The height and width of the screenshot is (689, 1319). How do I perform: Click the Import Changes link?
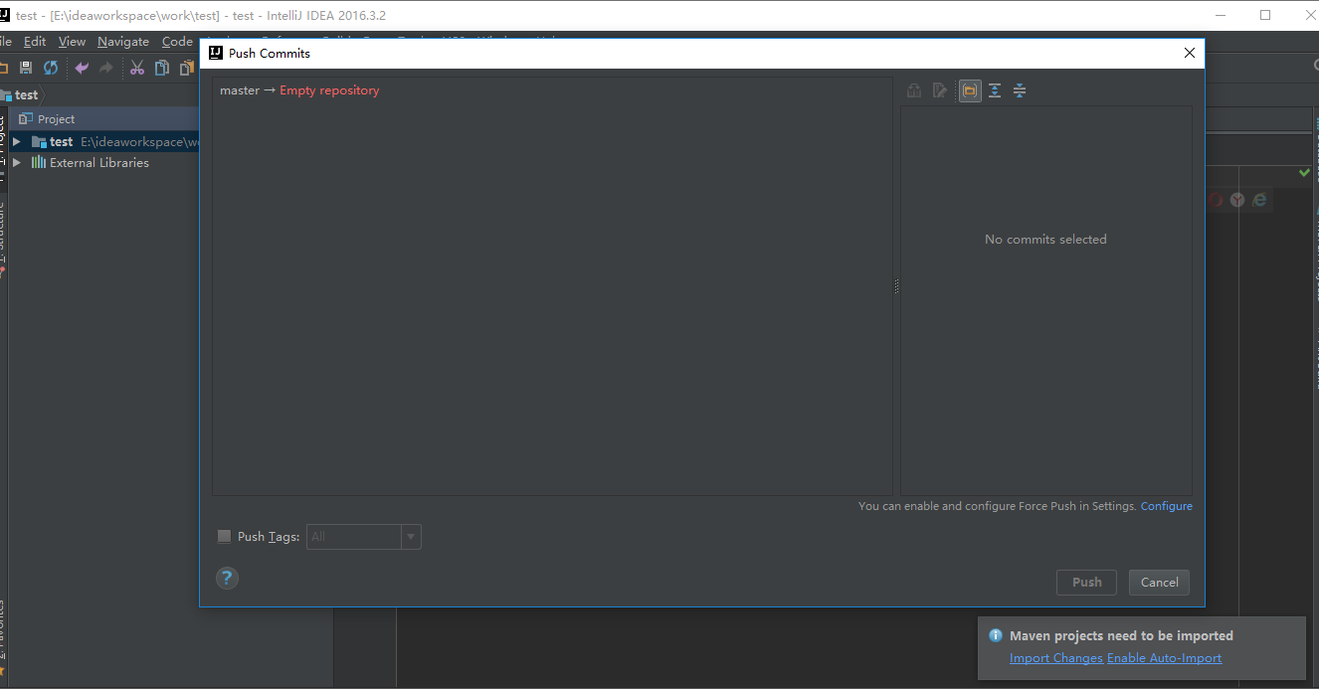point(1056,658)
